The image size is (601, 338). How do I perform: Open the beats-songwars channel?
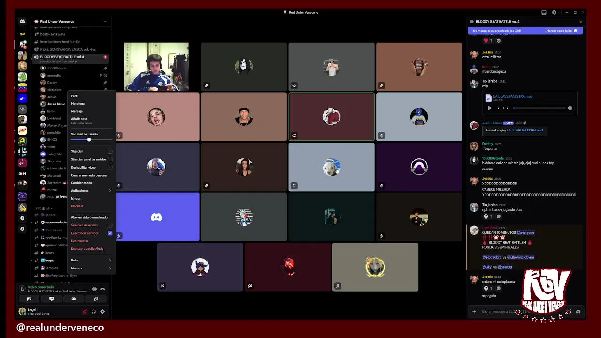click(53, 34)
